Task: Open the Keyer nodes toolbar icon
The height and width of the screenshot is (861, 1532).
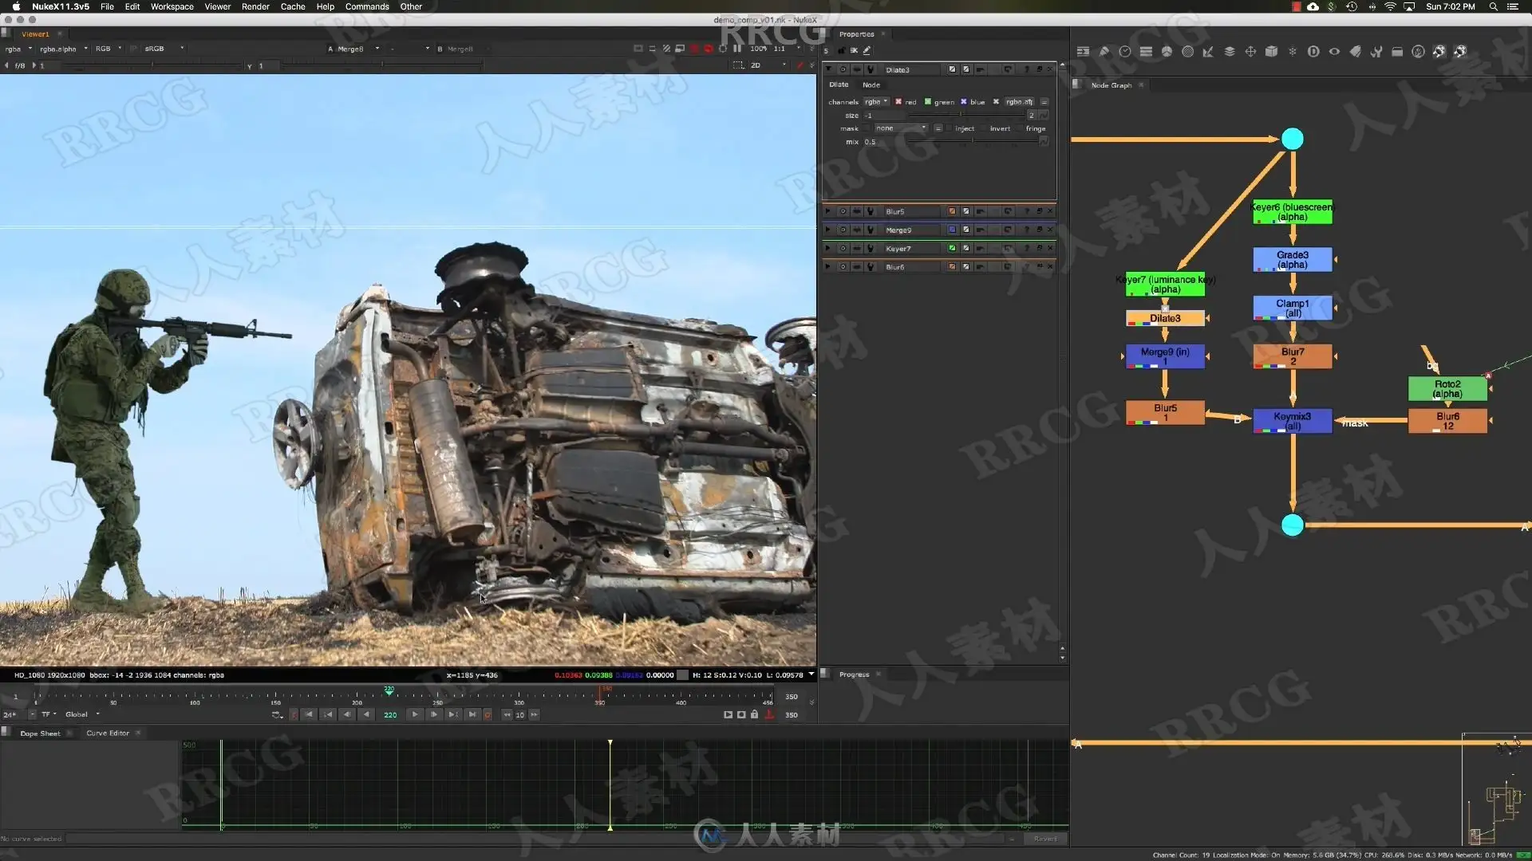Action: pos(1208,52)
